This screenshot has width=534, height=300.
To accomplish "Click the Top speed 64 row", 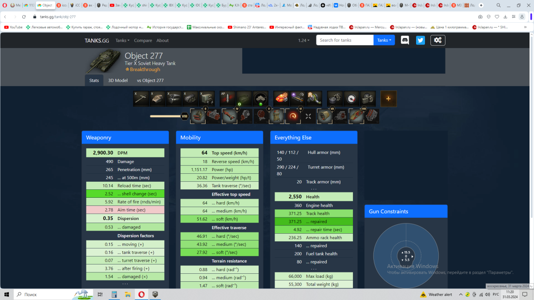I will pos(219,152).
